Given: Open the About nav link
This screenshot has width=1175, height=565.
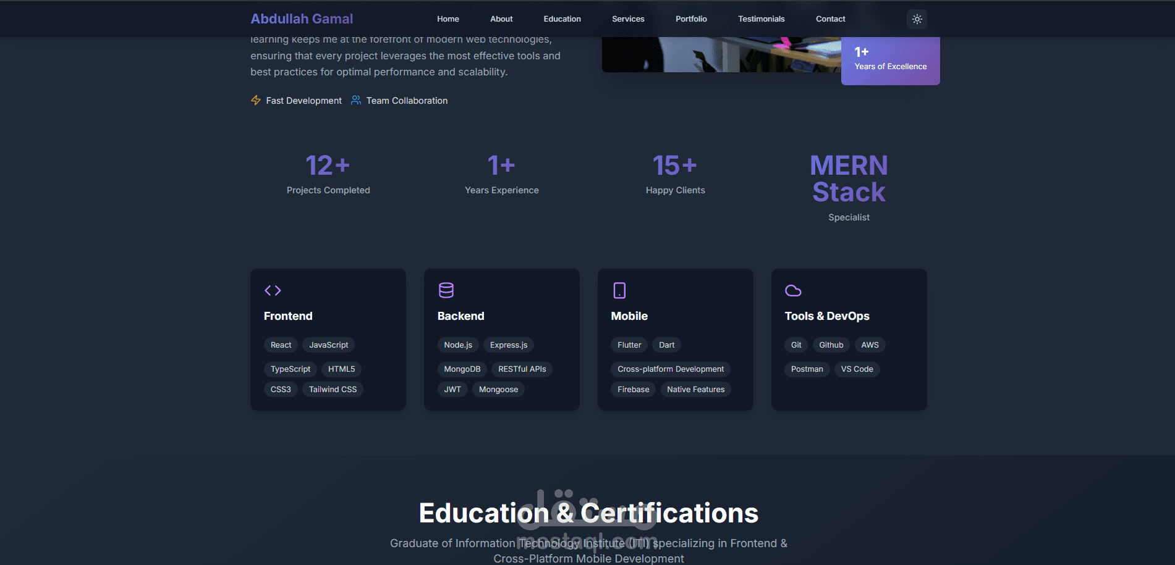Looking at the screenshot, I should [501, 19].
